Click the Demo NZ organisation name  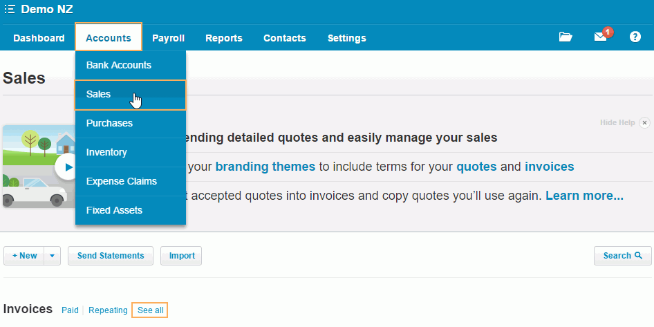pyautogui.click(x=47, y=9)
